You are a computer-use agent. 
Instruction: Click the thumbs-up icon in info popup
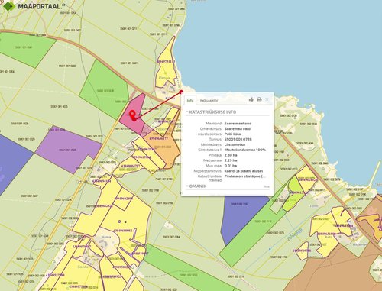click(x=251, y=99)
